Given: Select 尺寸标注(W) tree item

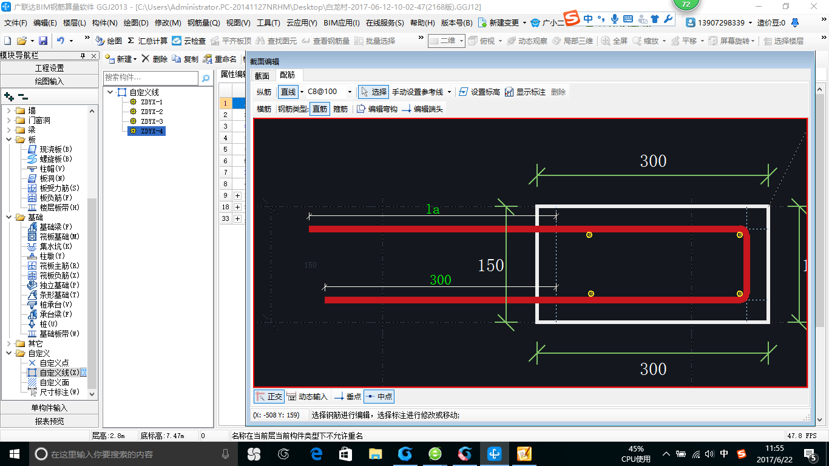Looking at the screenshot, I should coord(54,392).
